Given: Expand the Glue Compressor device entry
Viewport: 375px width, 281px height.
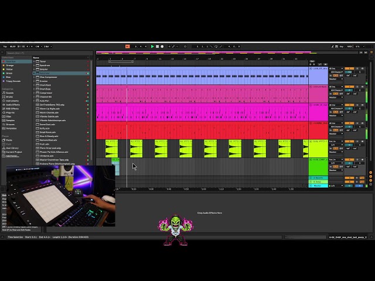Looking at the screenshot, I should [35, 77].
